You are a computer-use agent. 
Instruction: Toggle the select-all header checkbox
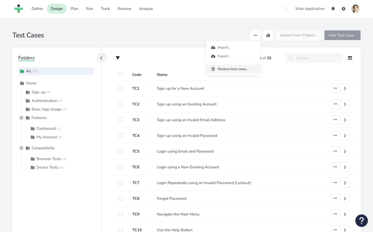[120, 74]
